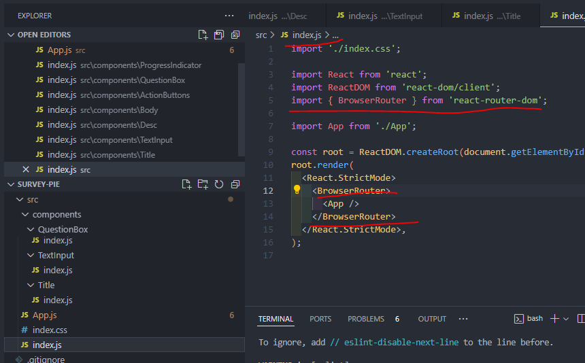Click the split terminal icon
Viewport: 585px width, 363px height.
coord(581,319)
